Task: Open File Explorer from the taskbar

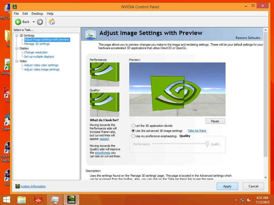Action: [22, 200]
